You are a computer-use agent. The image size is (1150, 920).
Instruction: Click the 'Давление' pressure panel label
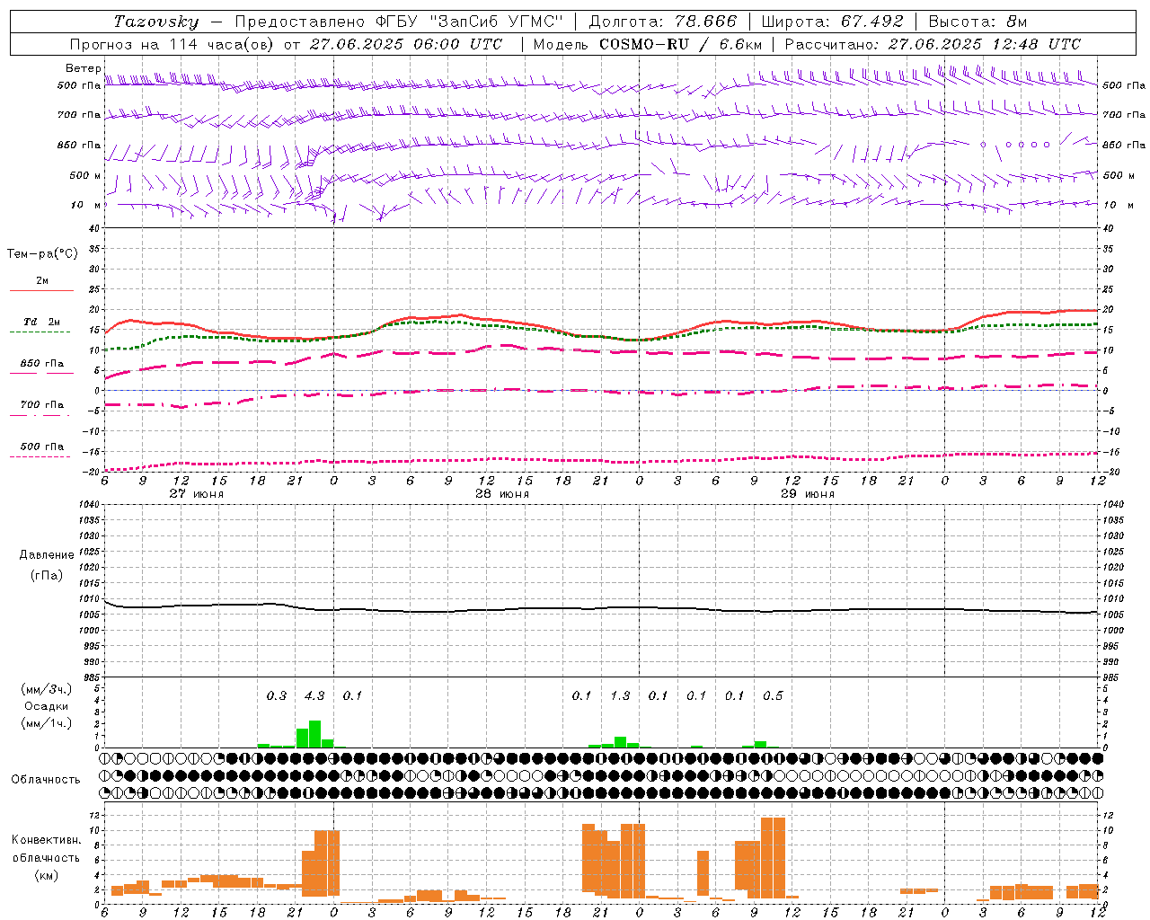coord(47,555)
